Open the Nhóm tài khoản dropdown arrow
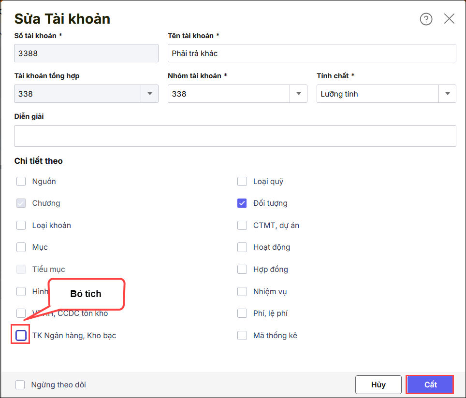Viewport: 466px width, 398px height. [x=298, y=94]
